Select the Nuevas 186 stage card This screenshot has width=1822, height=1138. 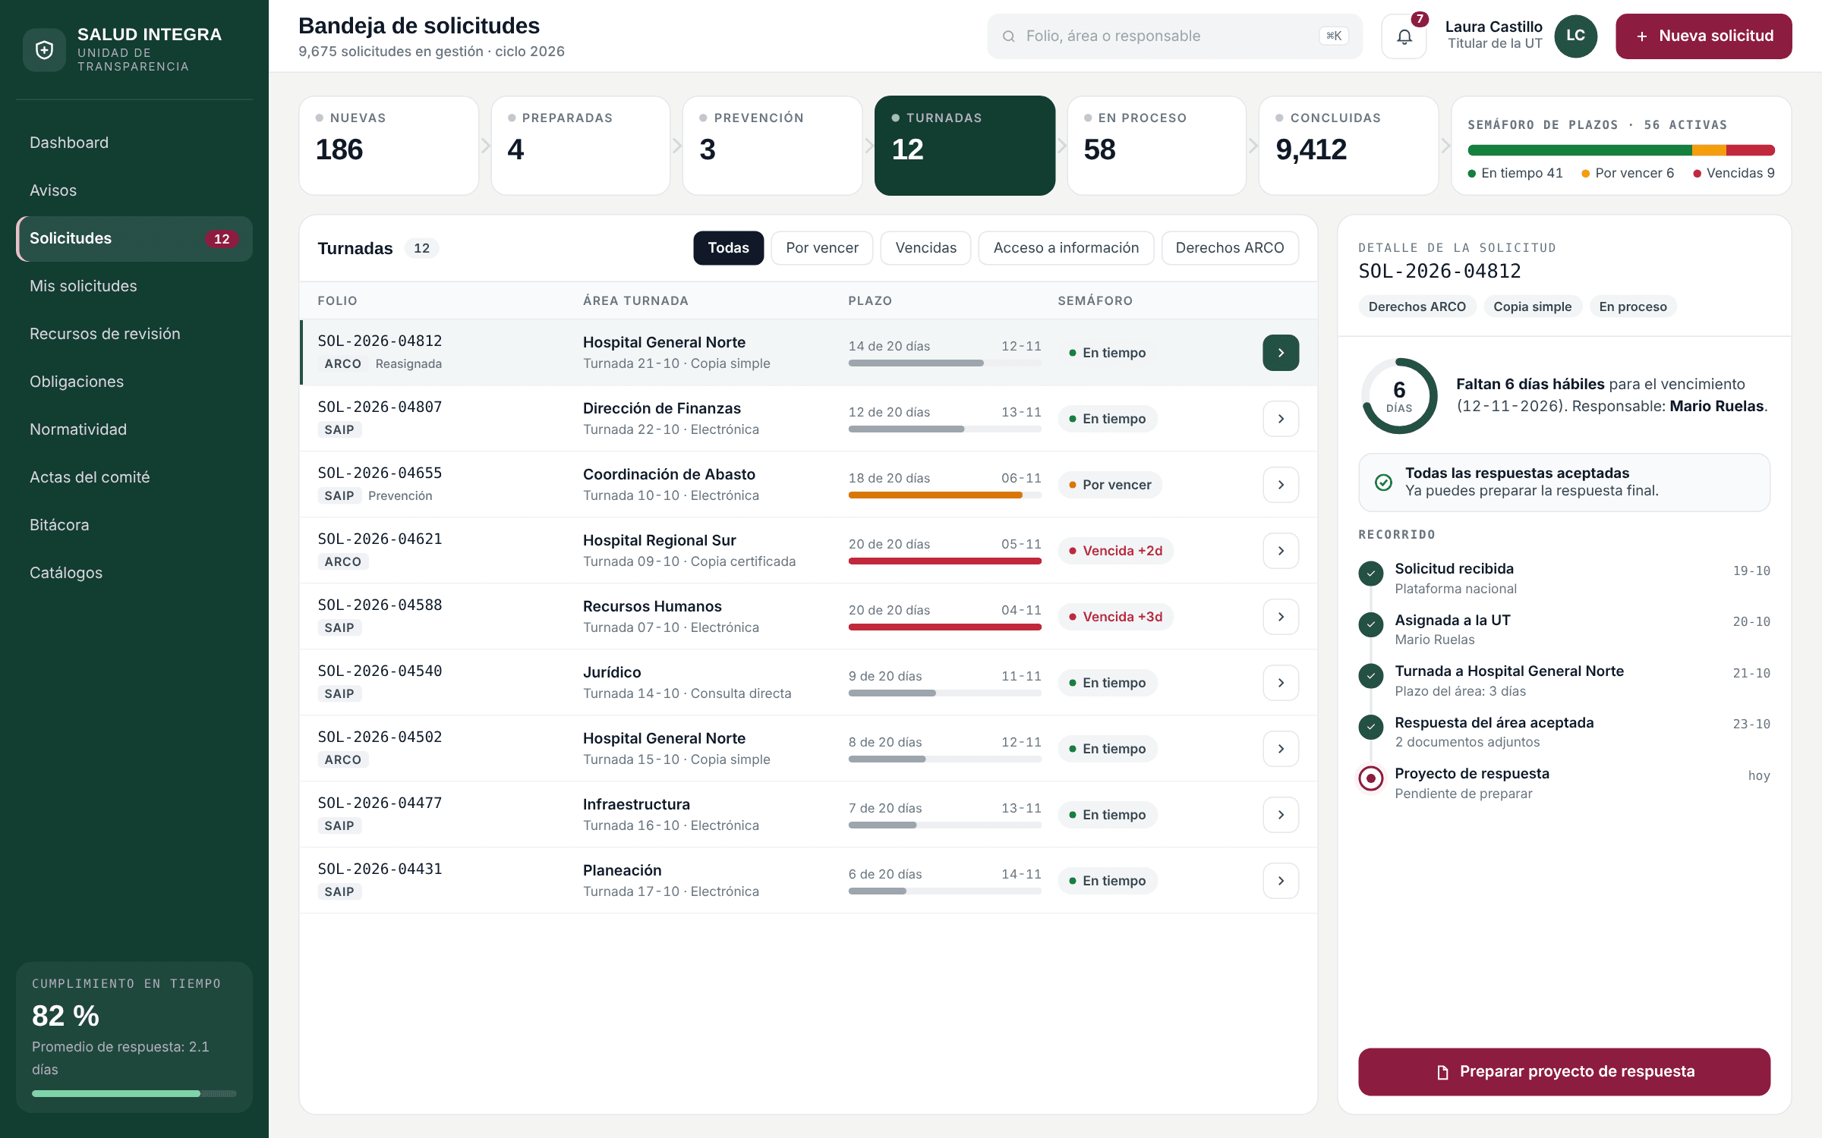[x=389, y=146]
